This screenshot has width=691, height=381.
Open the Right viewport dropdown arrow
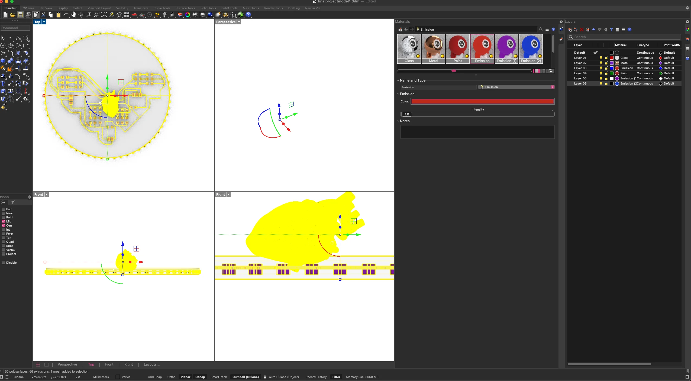228,195
